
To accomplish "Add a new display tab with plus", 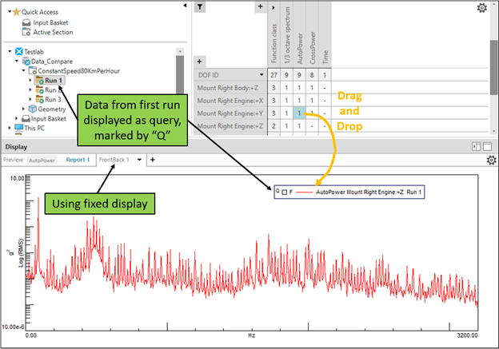I will tap(152, 160).
